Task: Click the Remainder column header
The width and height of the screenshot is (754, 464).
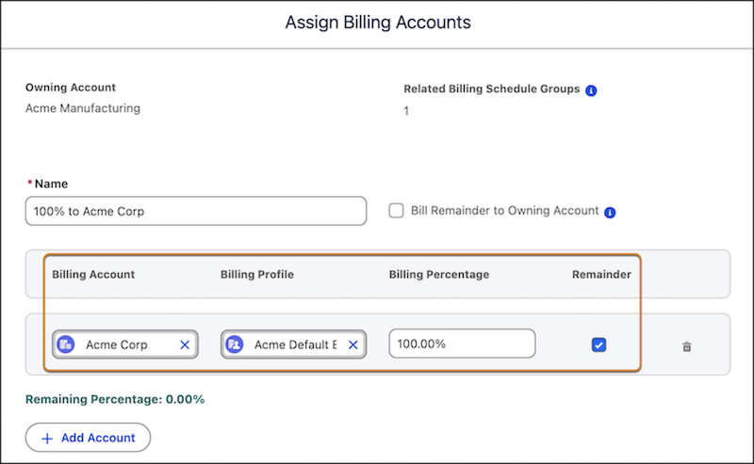Action: (601, 274)
